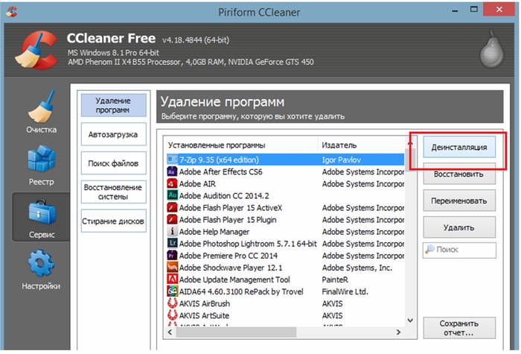Image resolution: width=521 pixels, height=354 pixels.
Task: Minimize the CCleaner window
Action: point(455,10)
